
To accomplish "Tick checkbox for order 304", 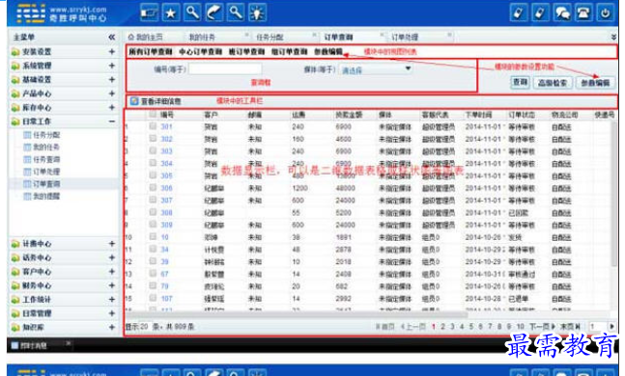I will coord(153,163).
